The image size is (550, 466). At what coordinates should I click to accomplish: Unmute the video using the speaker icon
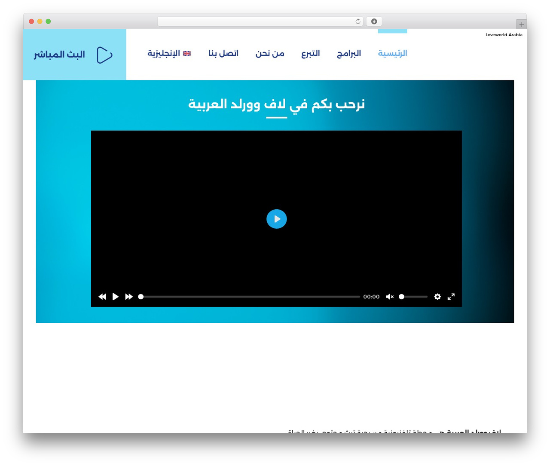[390, 297]
